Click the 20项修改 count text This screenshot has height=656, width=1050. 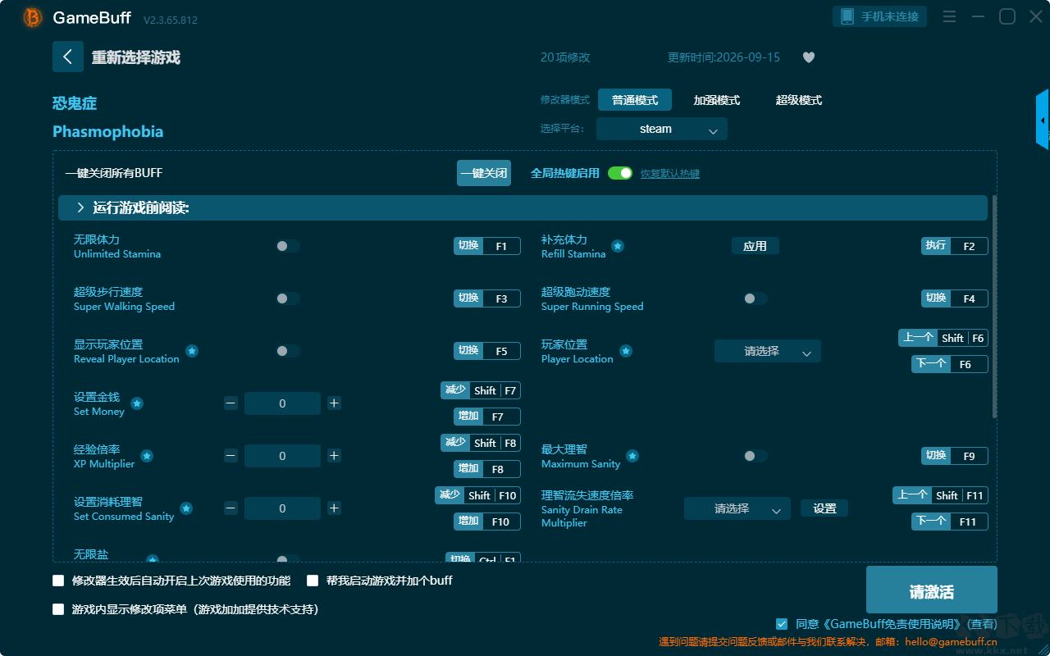565,57
